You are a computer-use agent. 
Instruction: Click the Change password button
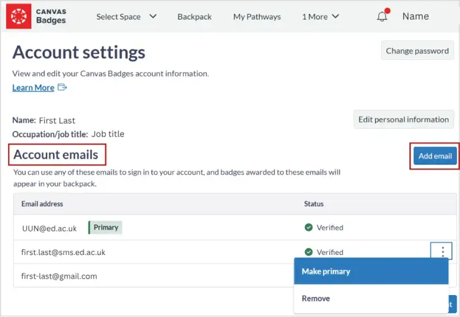(417, 51)
